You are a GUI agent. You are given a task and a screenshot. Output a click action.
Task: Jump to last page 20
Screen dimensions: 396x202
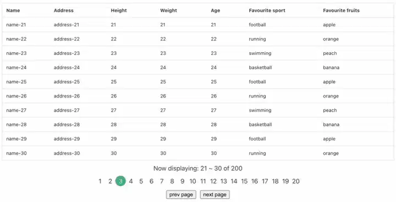pyautogui.click(x=296, y=181)
